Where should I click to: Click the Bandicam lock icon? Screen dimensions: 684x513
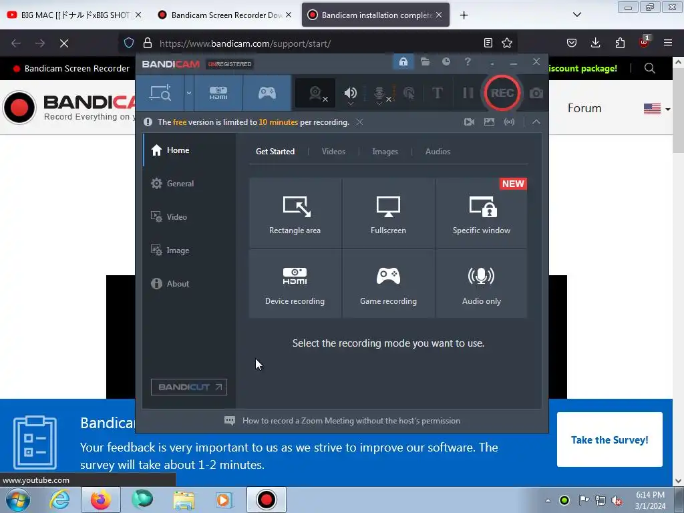pyautogui.click(x=403, y=61)
